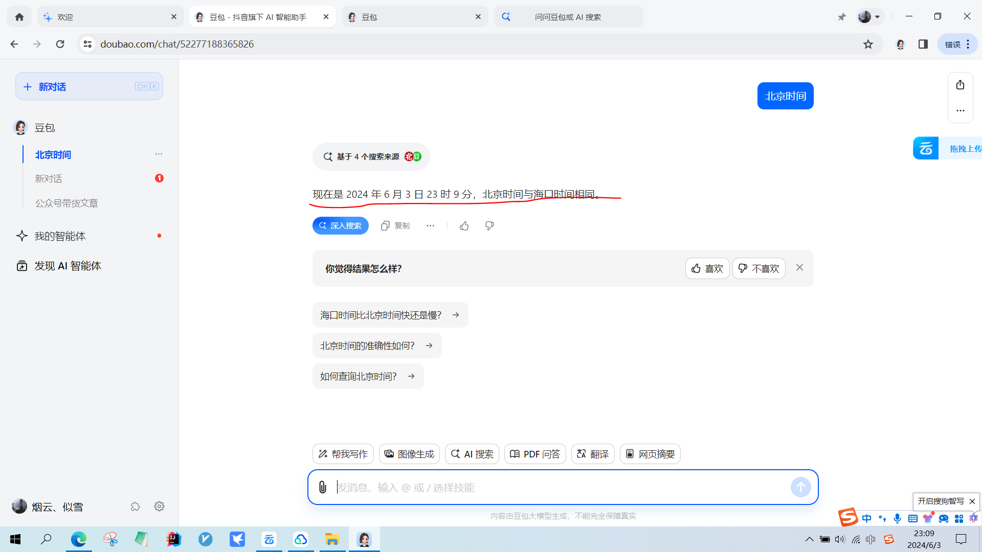The image size is (982, 552).
Task: Dismiss the feedback prompt with X
Action: coord(799,268)
